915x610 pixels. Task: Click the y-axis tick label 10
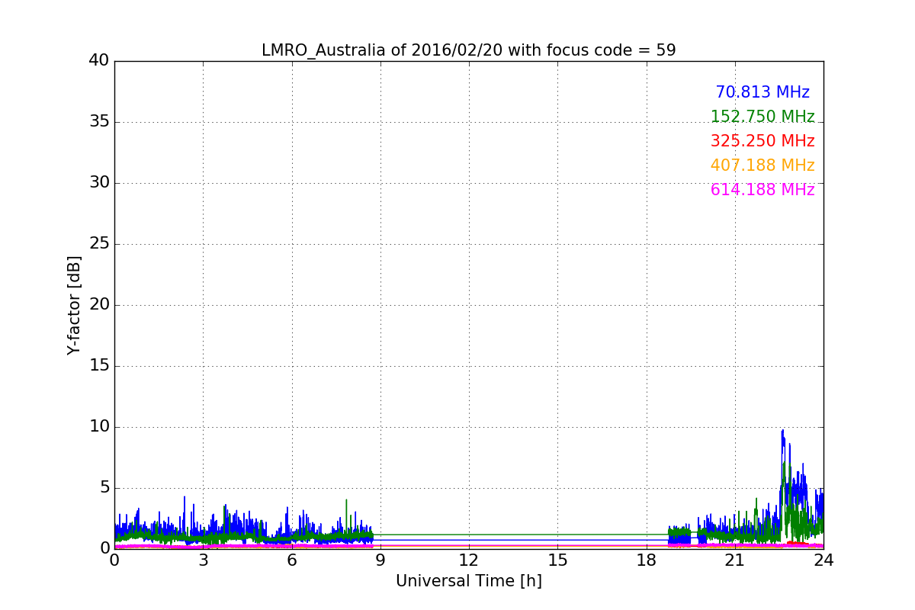[x=99, y=427]
